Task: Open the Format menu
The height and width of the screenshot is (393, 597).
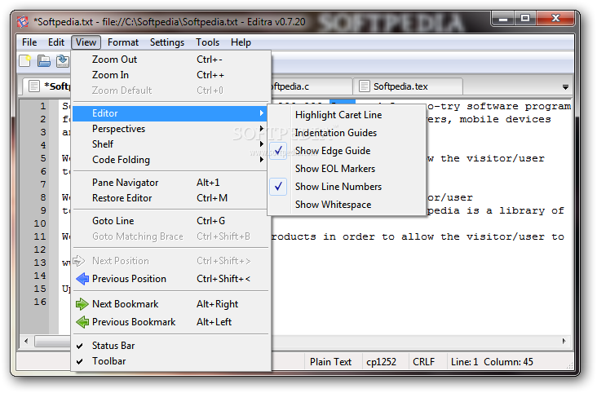Action: (123, 42)
